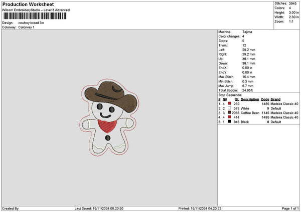The image size is (301, 212).
Task: Click the "Code" column header
Action: (x=265, y=99)
